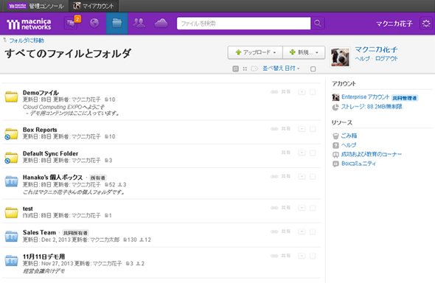The image size is (435, 283).
Task: Click the 11月11日デモ用 folder icon
Action: click(x=11, y=261)
